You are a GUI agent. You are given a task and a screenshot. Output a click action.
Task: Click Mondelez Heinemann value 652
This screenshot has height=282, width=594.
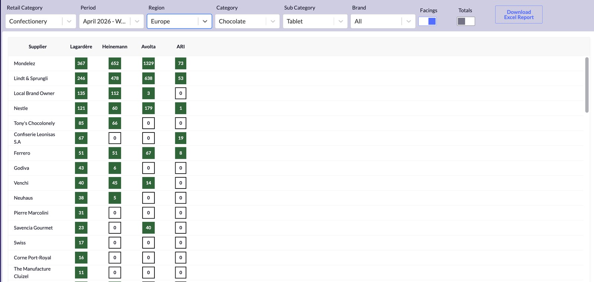pyautogui.click(x=115, y=63)
